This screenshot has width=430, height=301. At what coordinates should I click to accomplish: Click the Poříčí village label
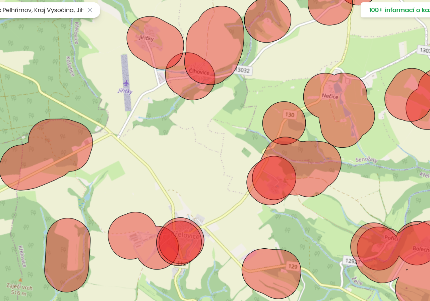tap(391, 239)
